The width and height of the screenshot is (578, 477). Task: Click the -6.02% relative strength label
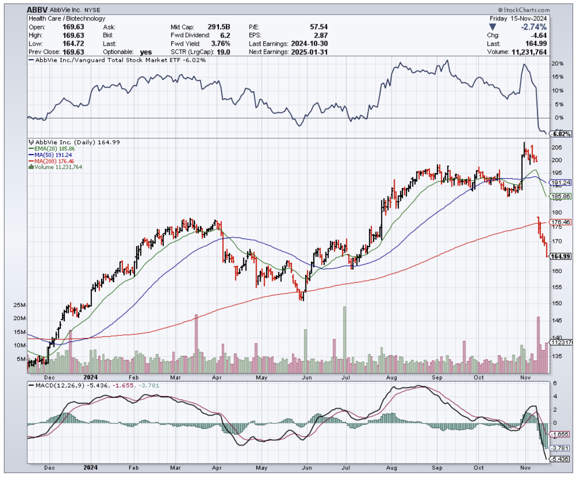pos(559,134)
